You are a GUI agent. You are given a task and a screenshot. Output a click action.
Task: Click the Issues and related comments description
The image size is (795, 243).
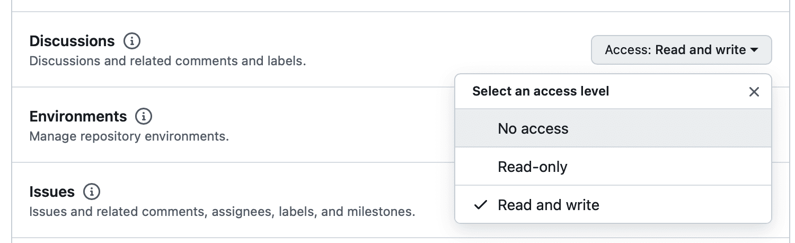222,212
